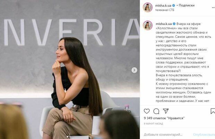Click the 9 минут назад timestamp

(153, 124)
